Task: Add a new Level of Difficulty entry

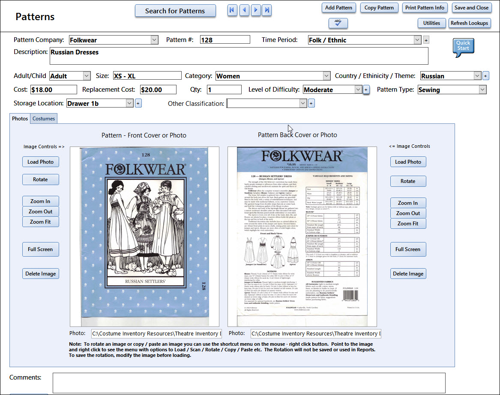Action: pyautogui.click(x=366, y=90)
